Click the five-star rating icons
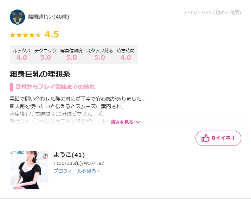The height and width of the screenshot is (199, 251). click(x=25, y=35)
